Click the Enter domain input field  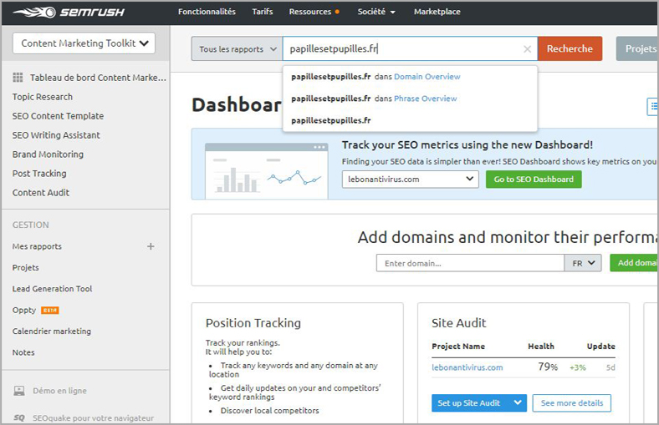(x=470, y=263)
